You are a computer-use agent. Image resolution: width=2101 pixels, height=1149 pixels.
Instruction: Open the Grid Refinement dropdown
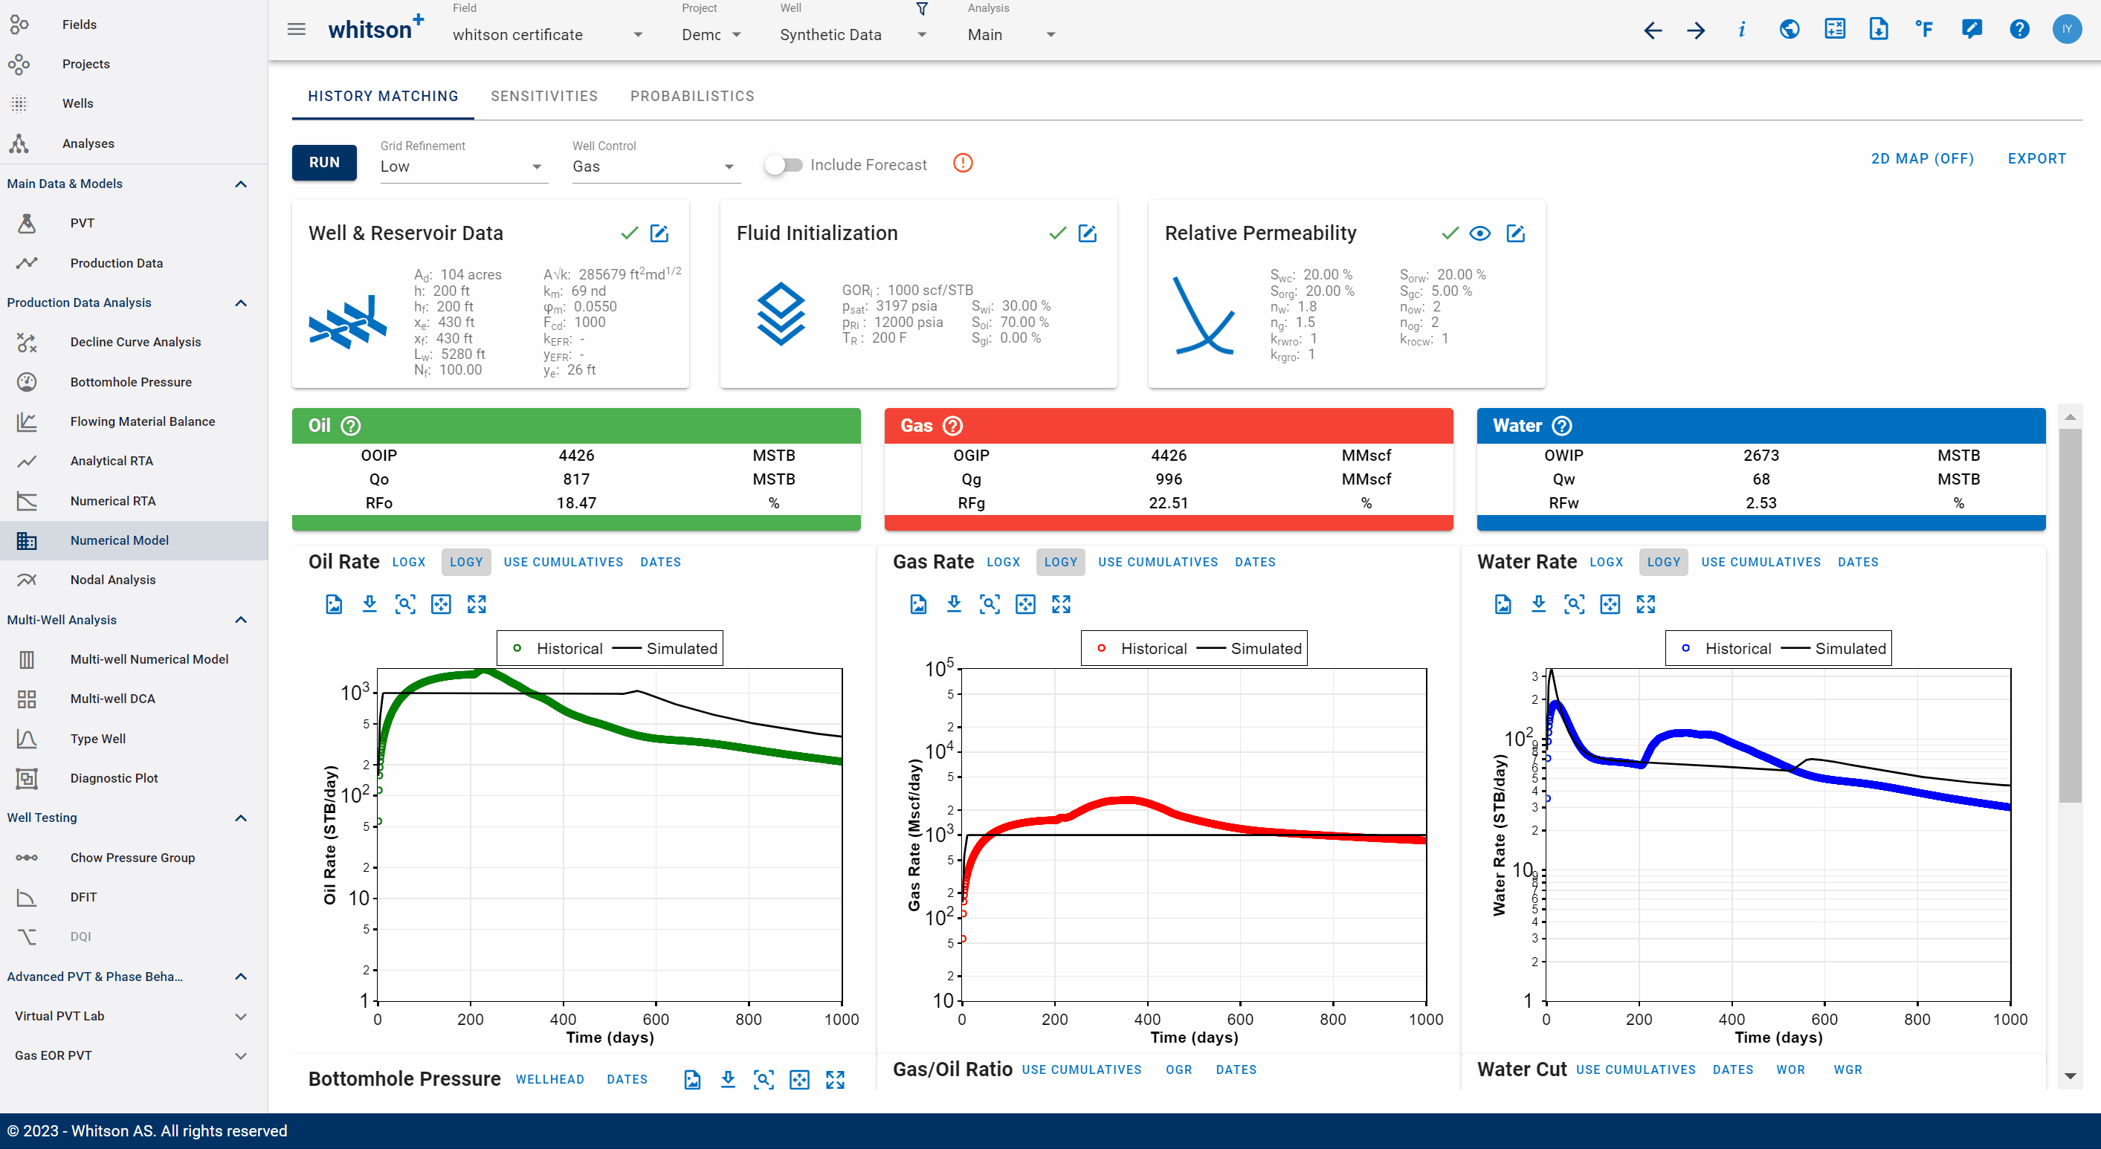462,166
